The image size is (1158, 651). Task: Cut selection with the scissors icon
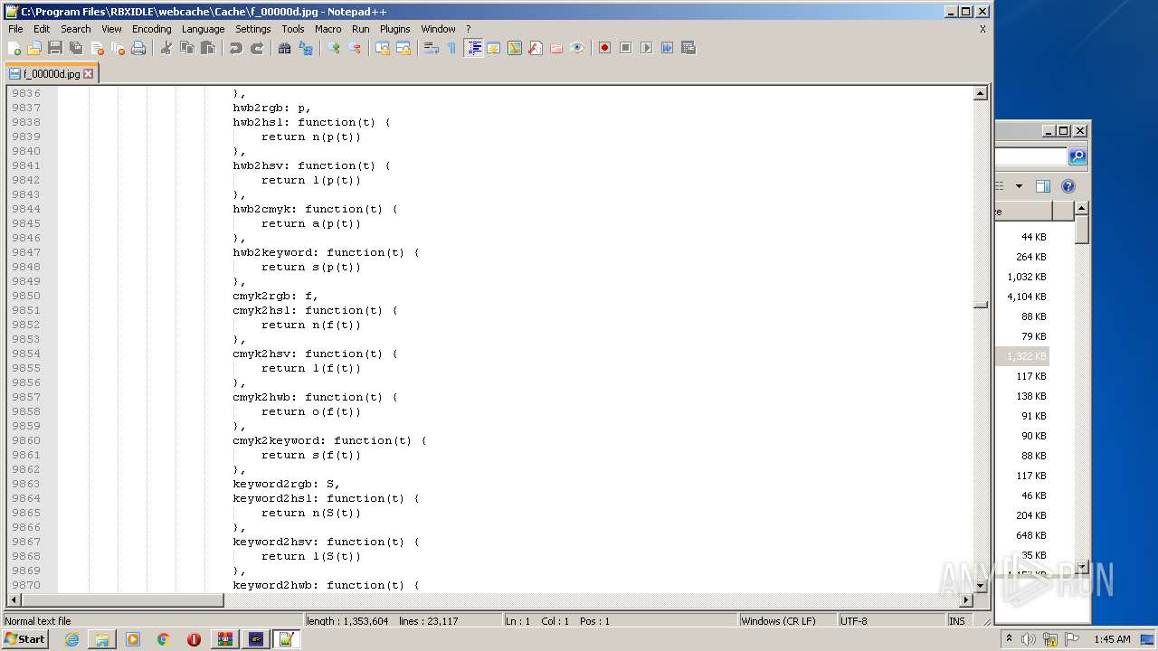click(x=166, y=48)
